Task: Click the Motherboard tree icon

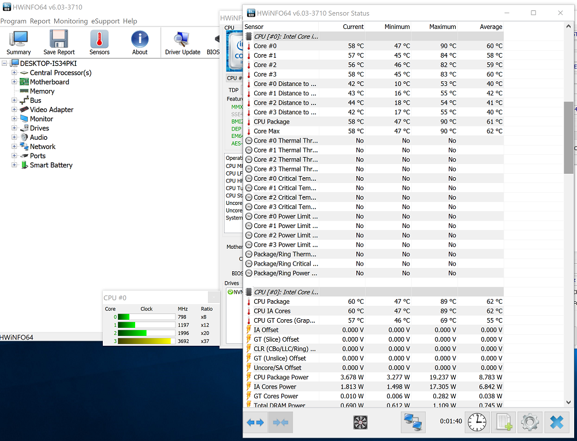Action: coord(24,81)
